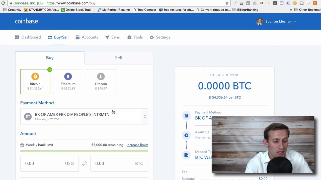This screenshot has width=321, height=180.
Task: Click the Dashboard grid icon
Action: (17, 37)
